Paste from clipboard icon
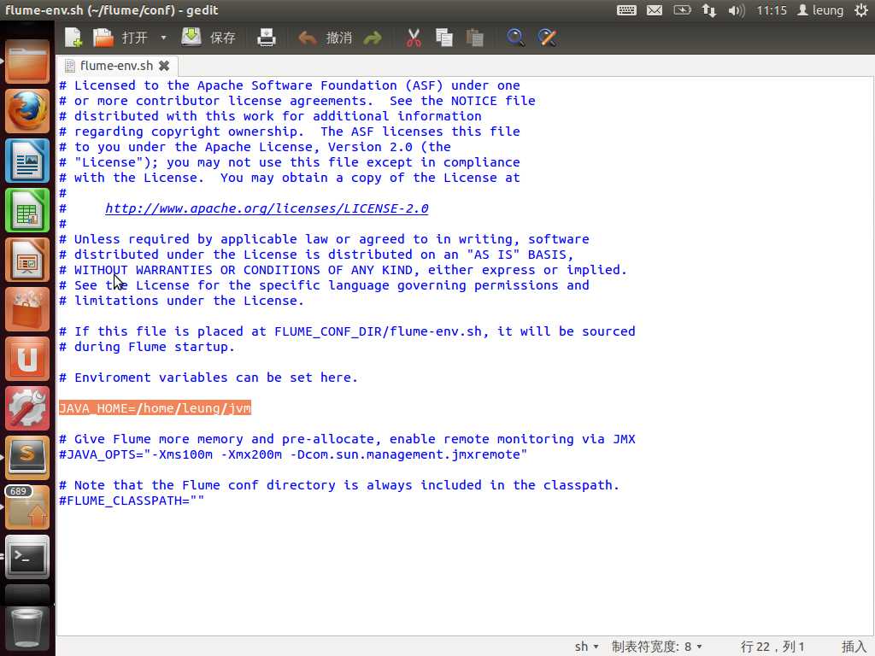Image resolution: width=875 pixels, height=656 pixels. (x=475, y=38)
